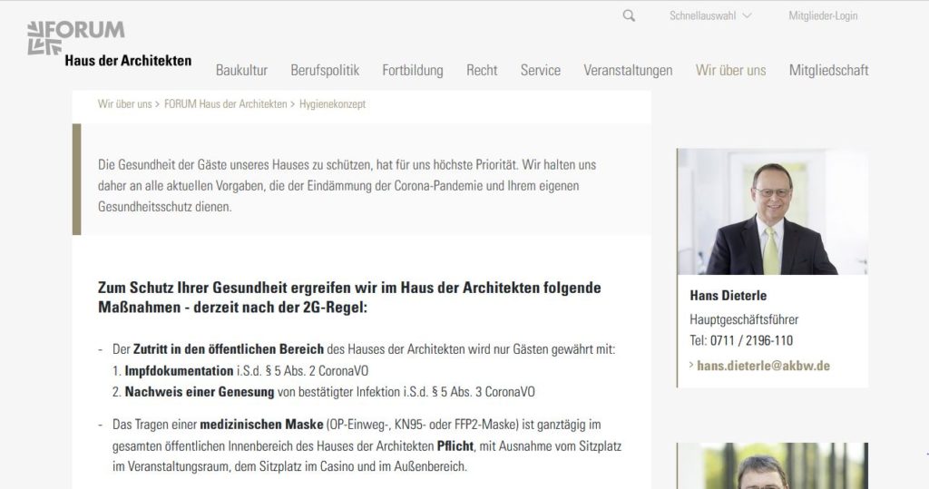Open the Baukultur menu
The image size is (929, 489).
(241, 70)
